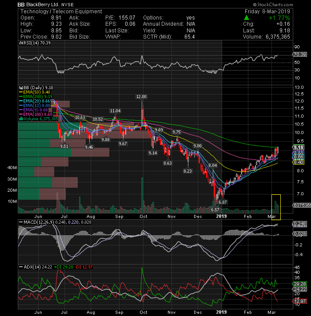Click the 40M volume scale label
Viewport: 311px width, 316px height.
(12, 167)
